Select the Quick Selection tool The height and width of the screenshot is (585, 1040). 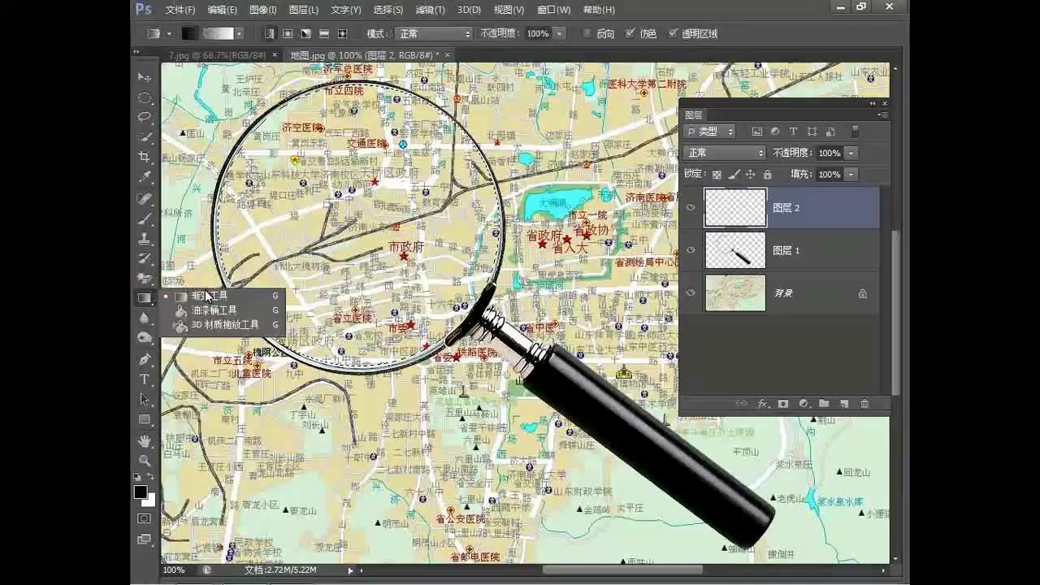click(x=145, y=137)
